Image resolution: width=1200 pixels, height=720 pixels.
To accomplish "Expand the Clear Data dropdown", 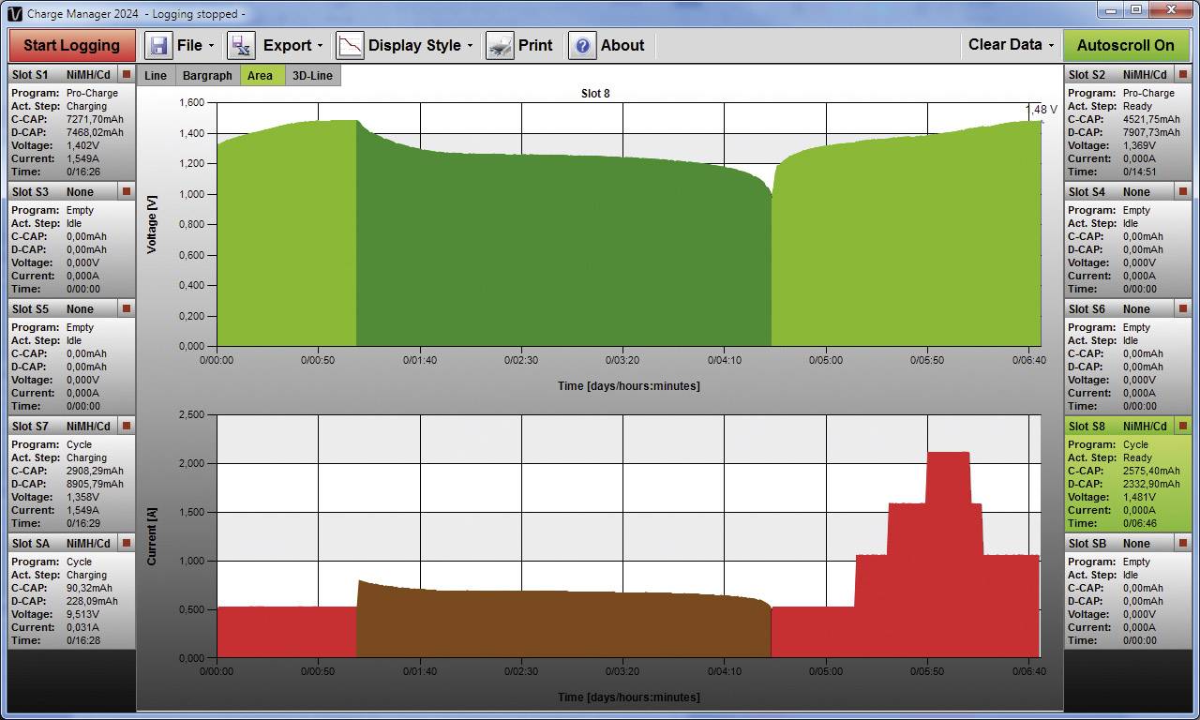I will pos(1011,45).
